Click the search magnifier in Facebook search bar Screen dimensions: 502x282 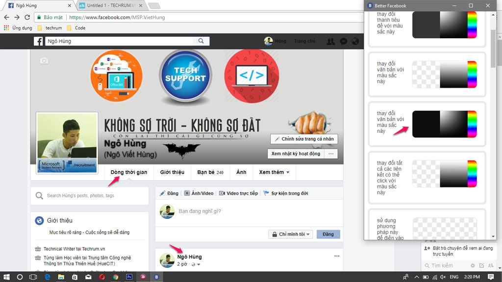(201, 41)
